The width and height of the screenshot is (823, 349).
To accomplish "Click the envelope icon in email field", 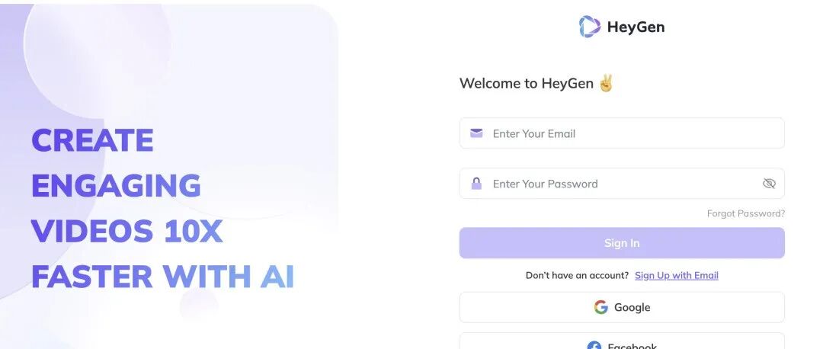I will [x=476, y=133].
